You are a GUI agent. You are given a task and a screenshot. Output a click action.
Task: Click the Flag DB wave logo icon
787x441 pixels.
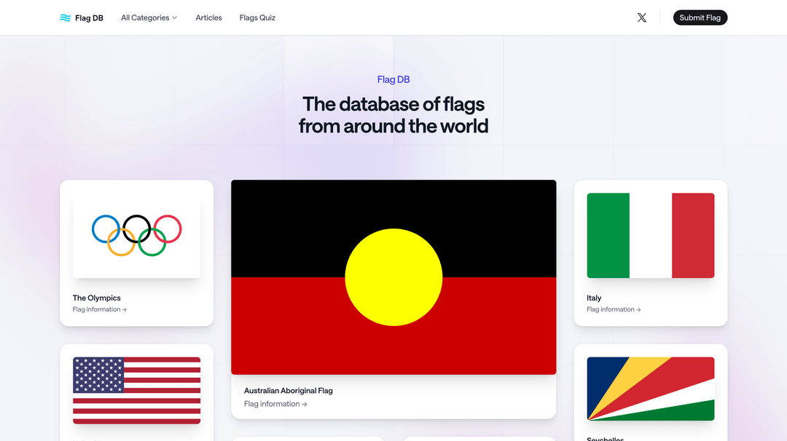point(65,18)
